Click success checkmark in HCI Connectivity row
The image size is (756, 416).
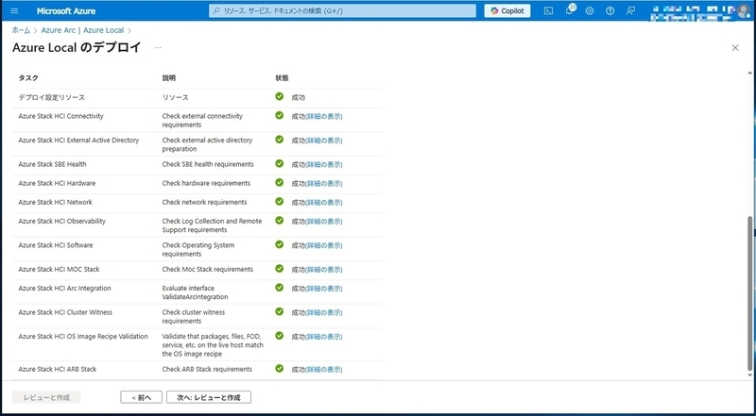(279, 115)
